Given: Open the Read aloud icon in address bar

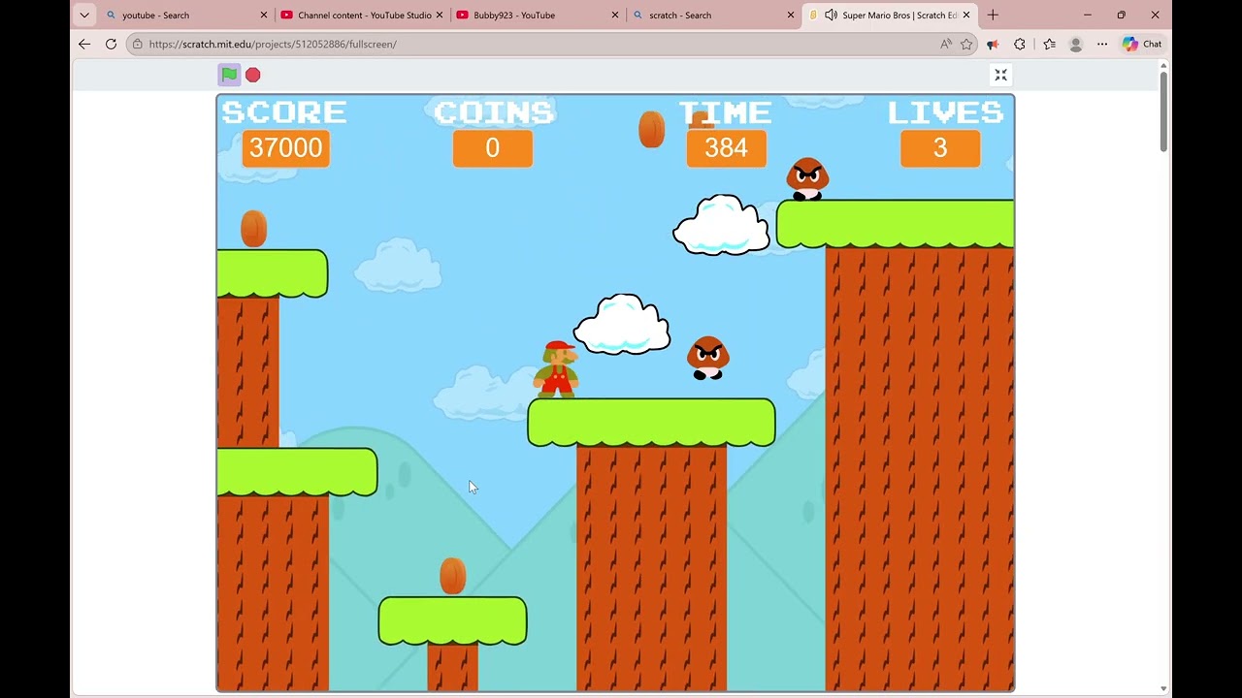Looking at the screenshot, I should click(946, 44).
